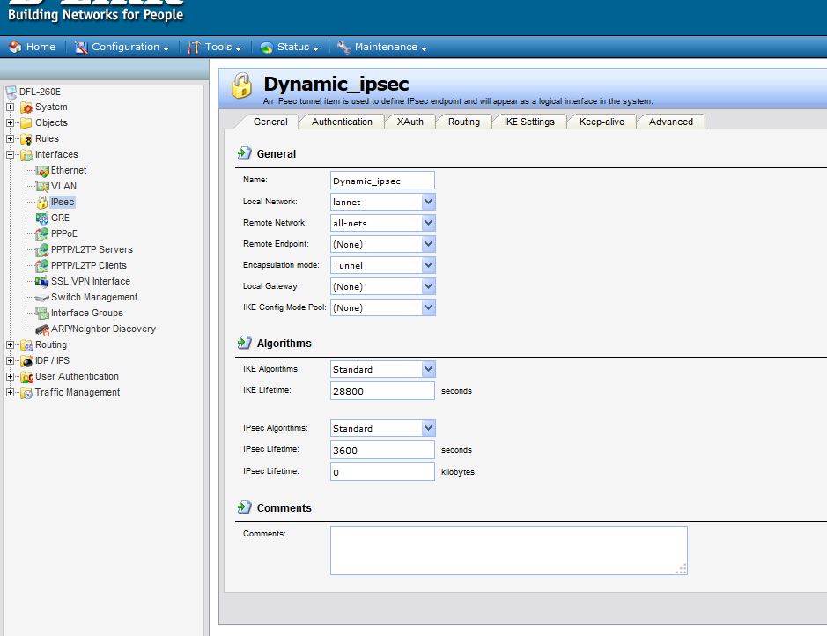Click the PPPoE icon in sidebar
The height and width of the screenshot is (636, 827).
42,233
